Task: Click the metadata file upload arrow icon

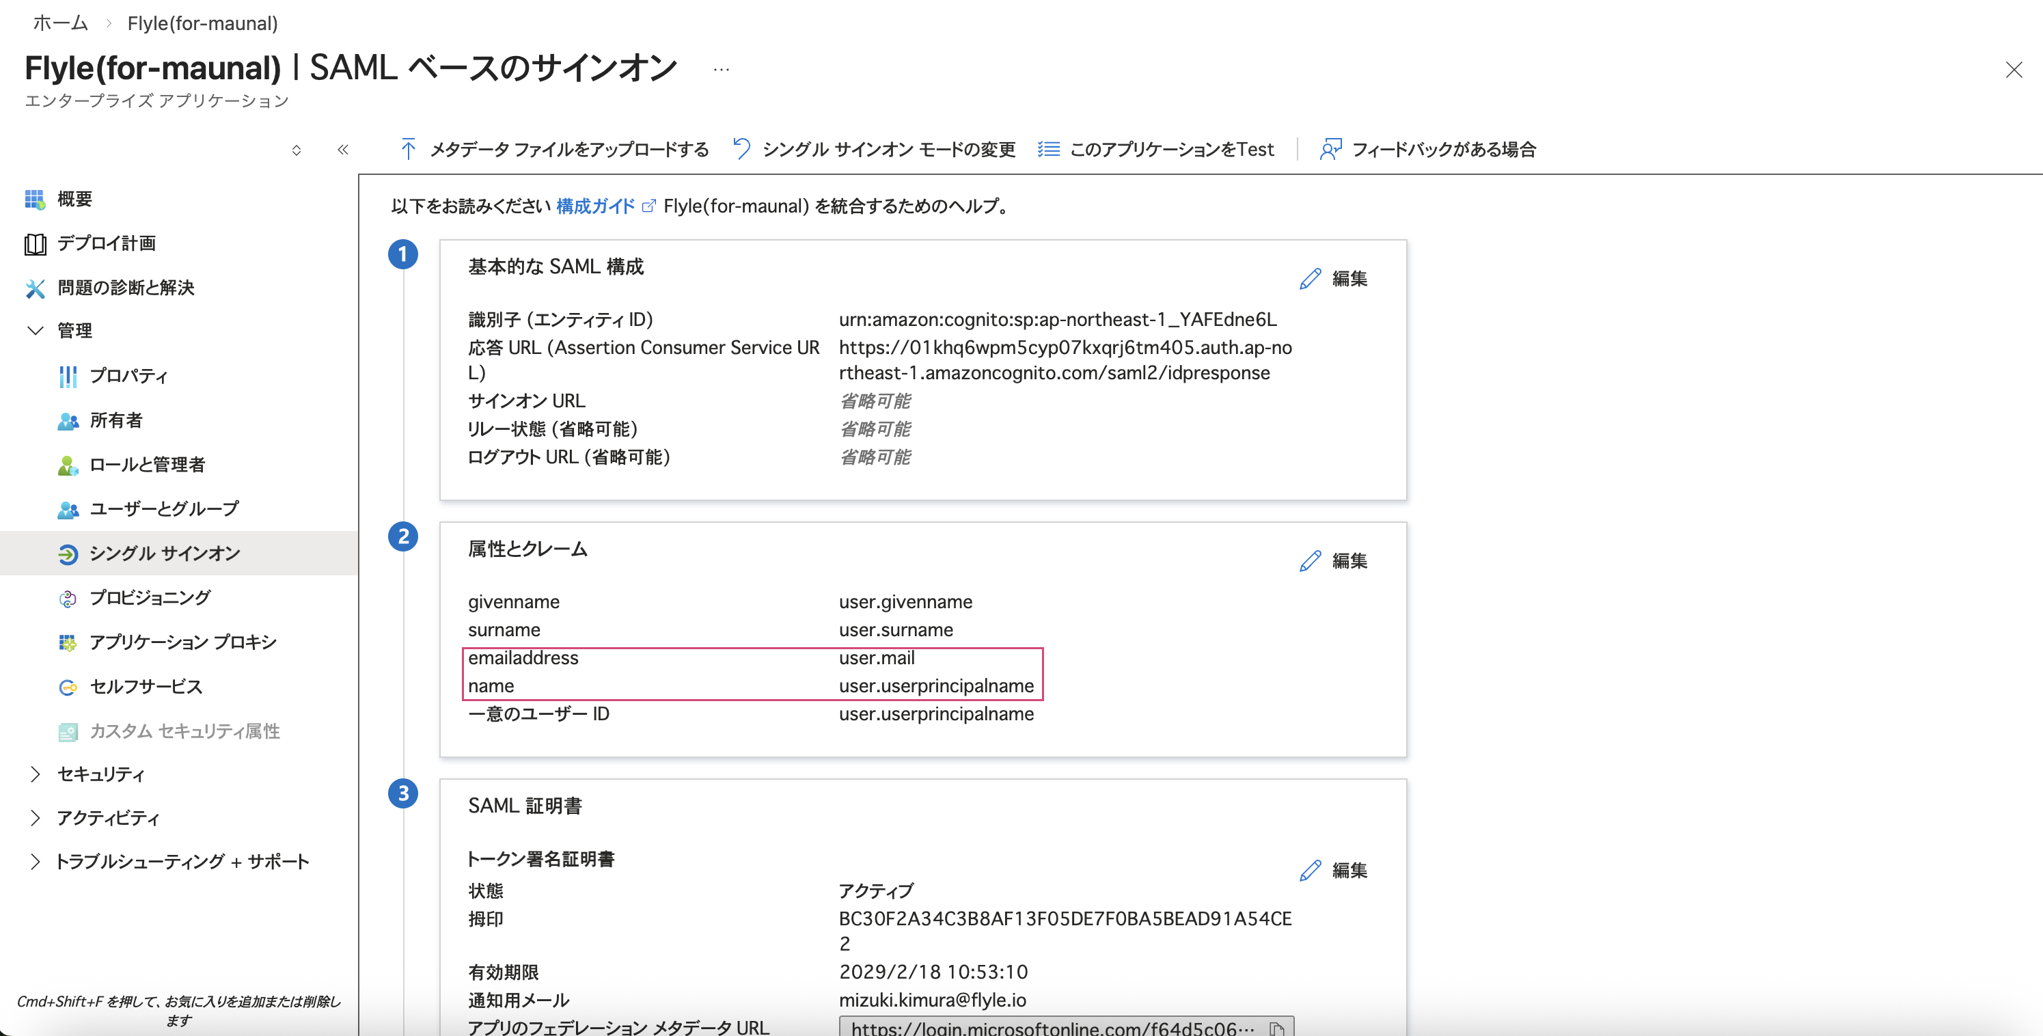Action: [408, 149]
